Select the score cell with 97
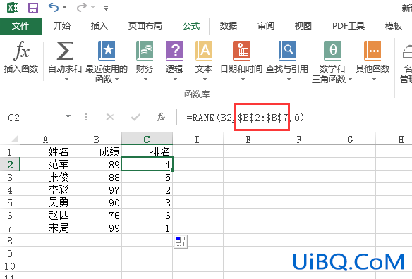Screen dimensions: 412x279 pos(96,190)
